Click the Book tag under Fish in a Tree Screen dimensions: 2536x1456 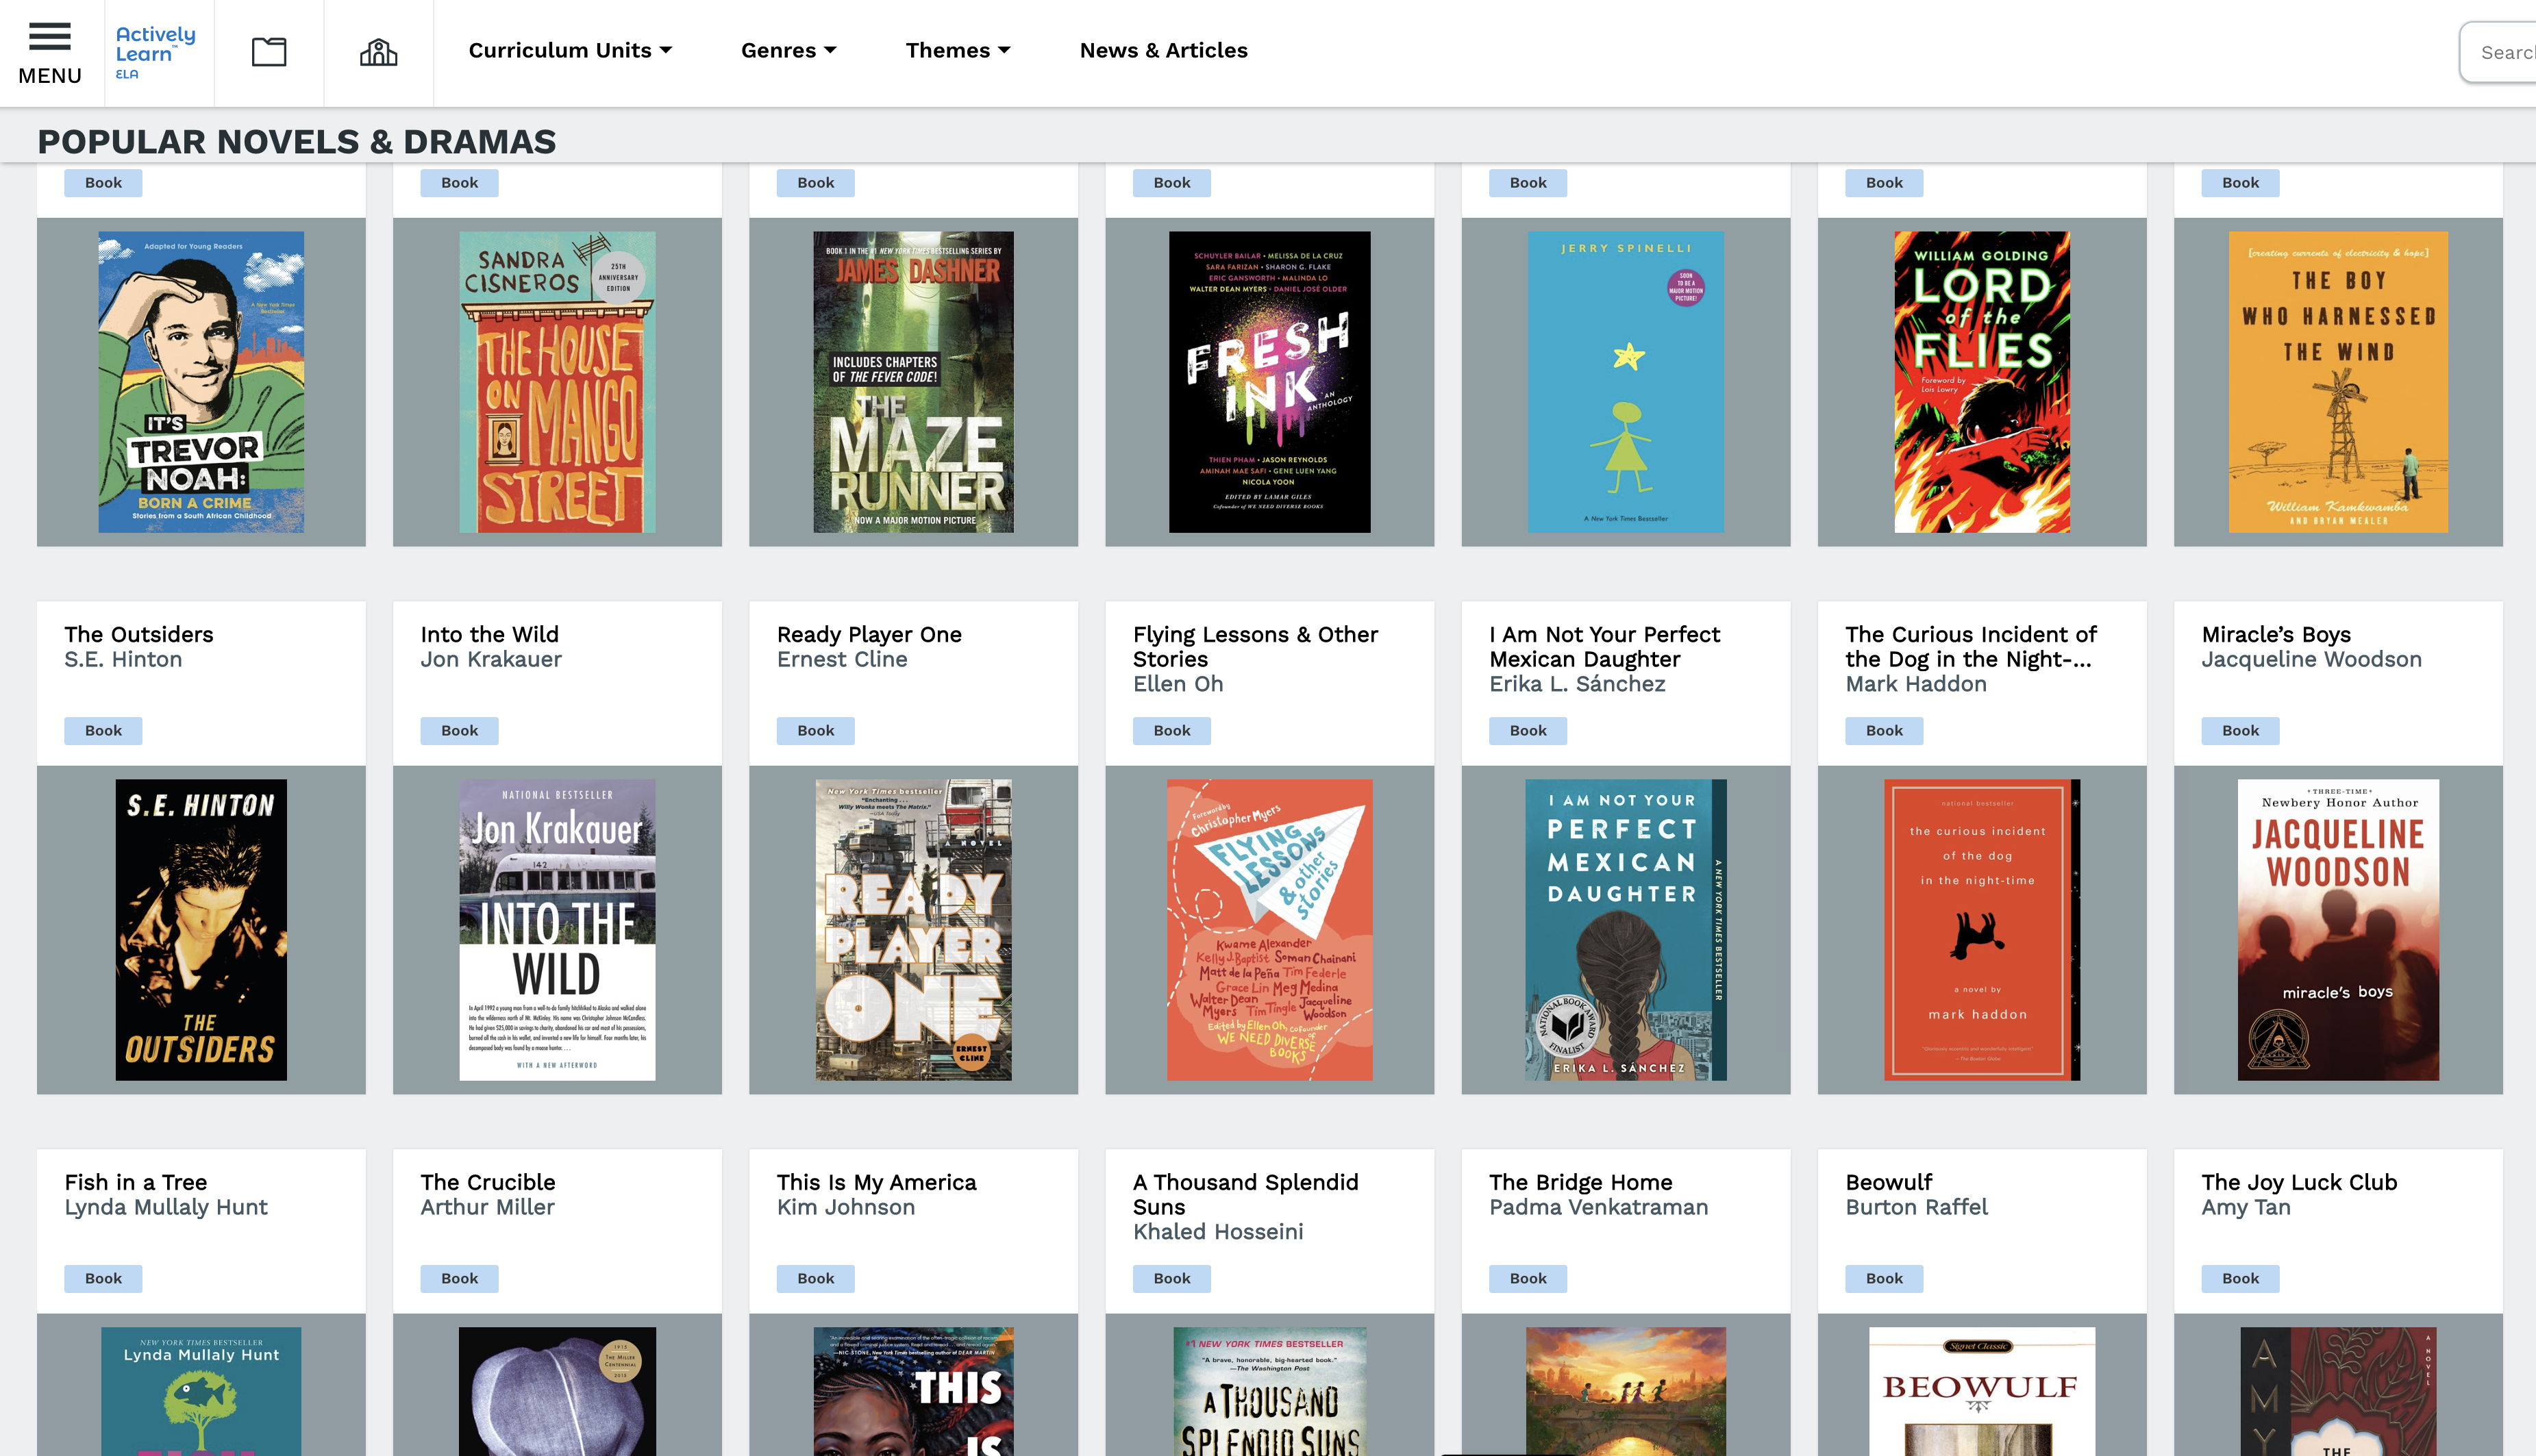(x=103, y=1278)
